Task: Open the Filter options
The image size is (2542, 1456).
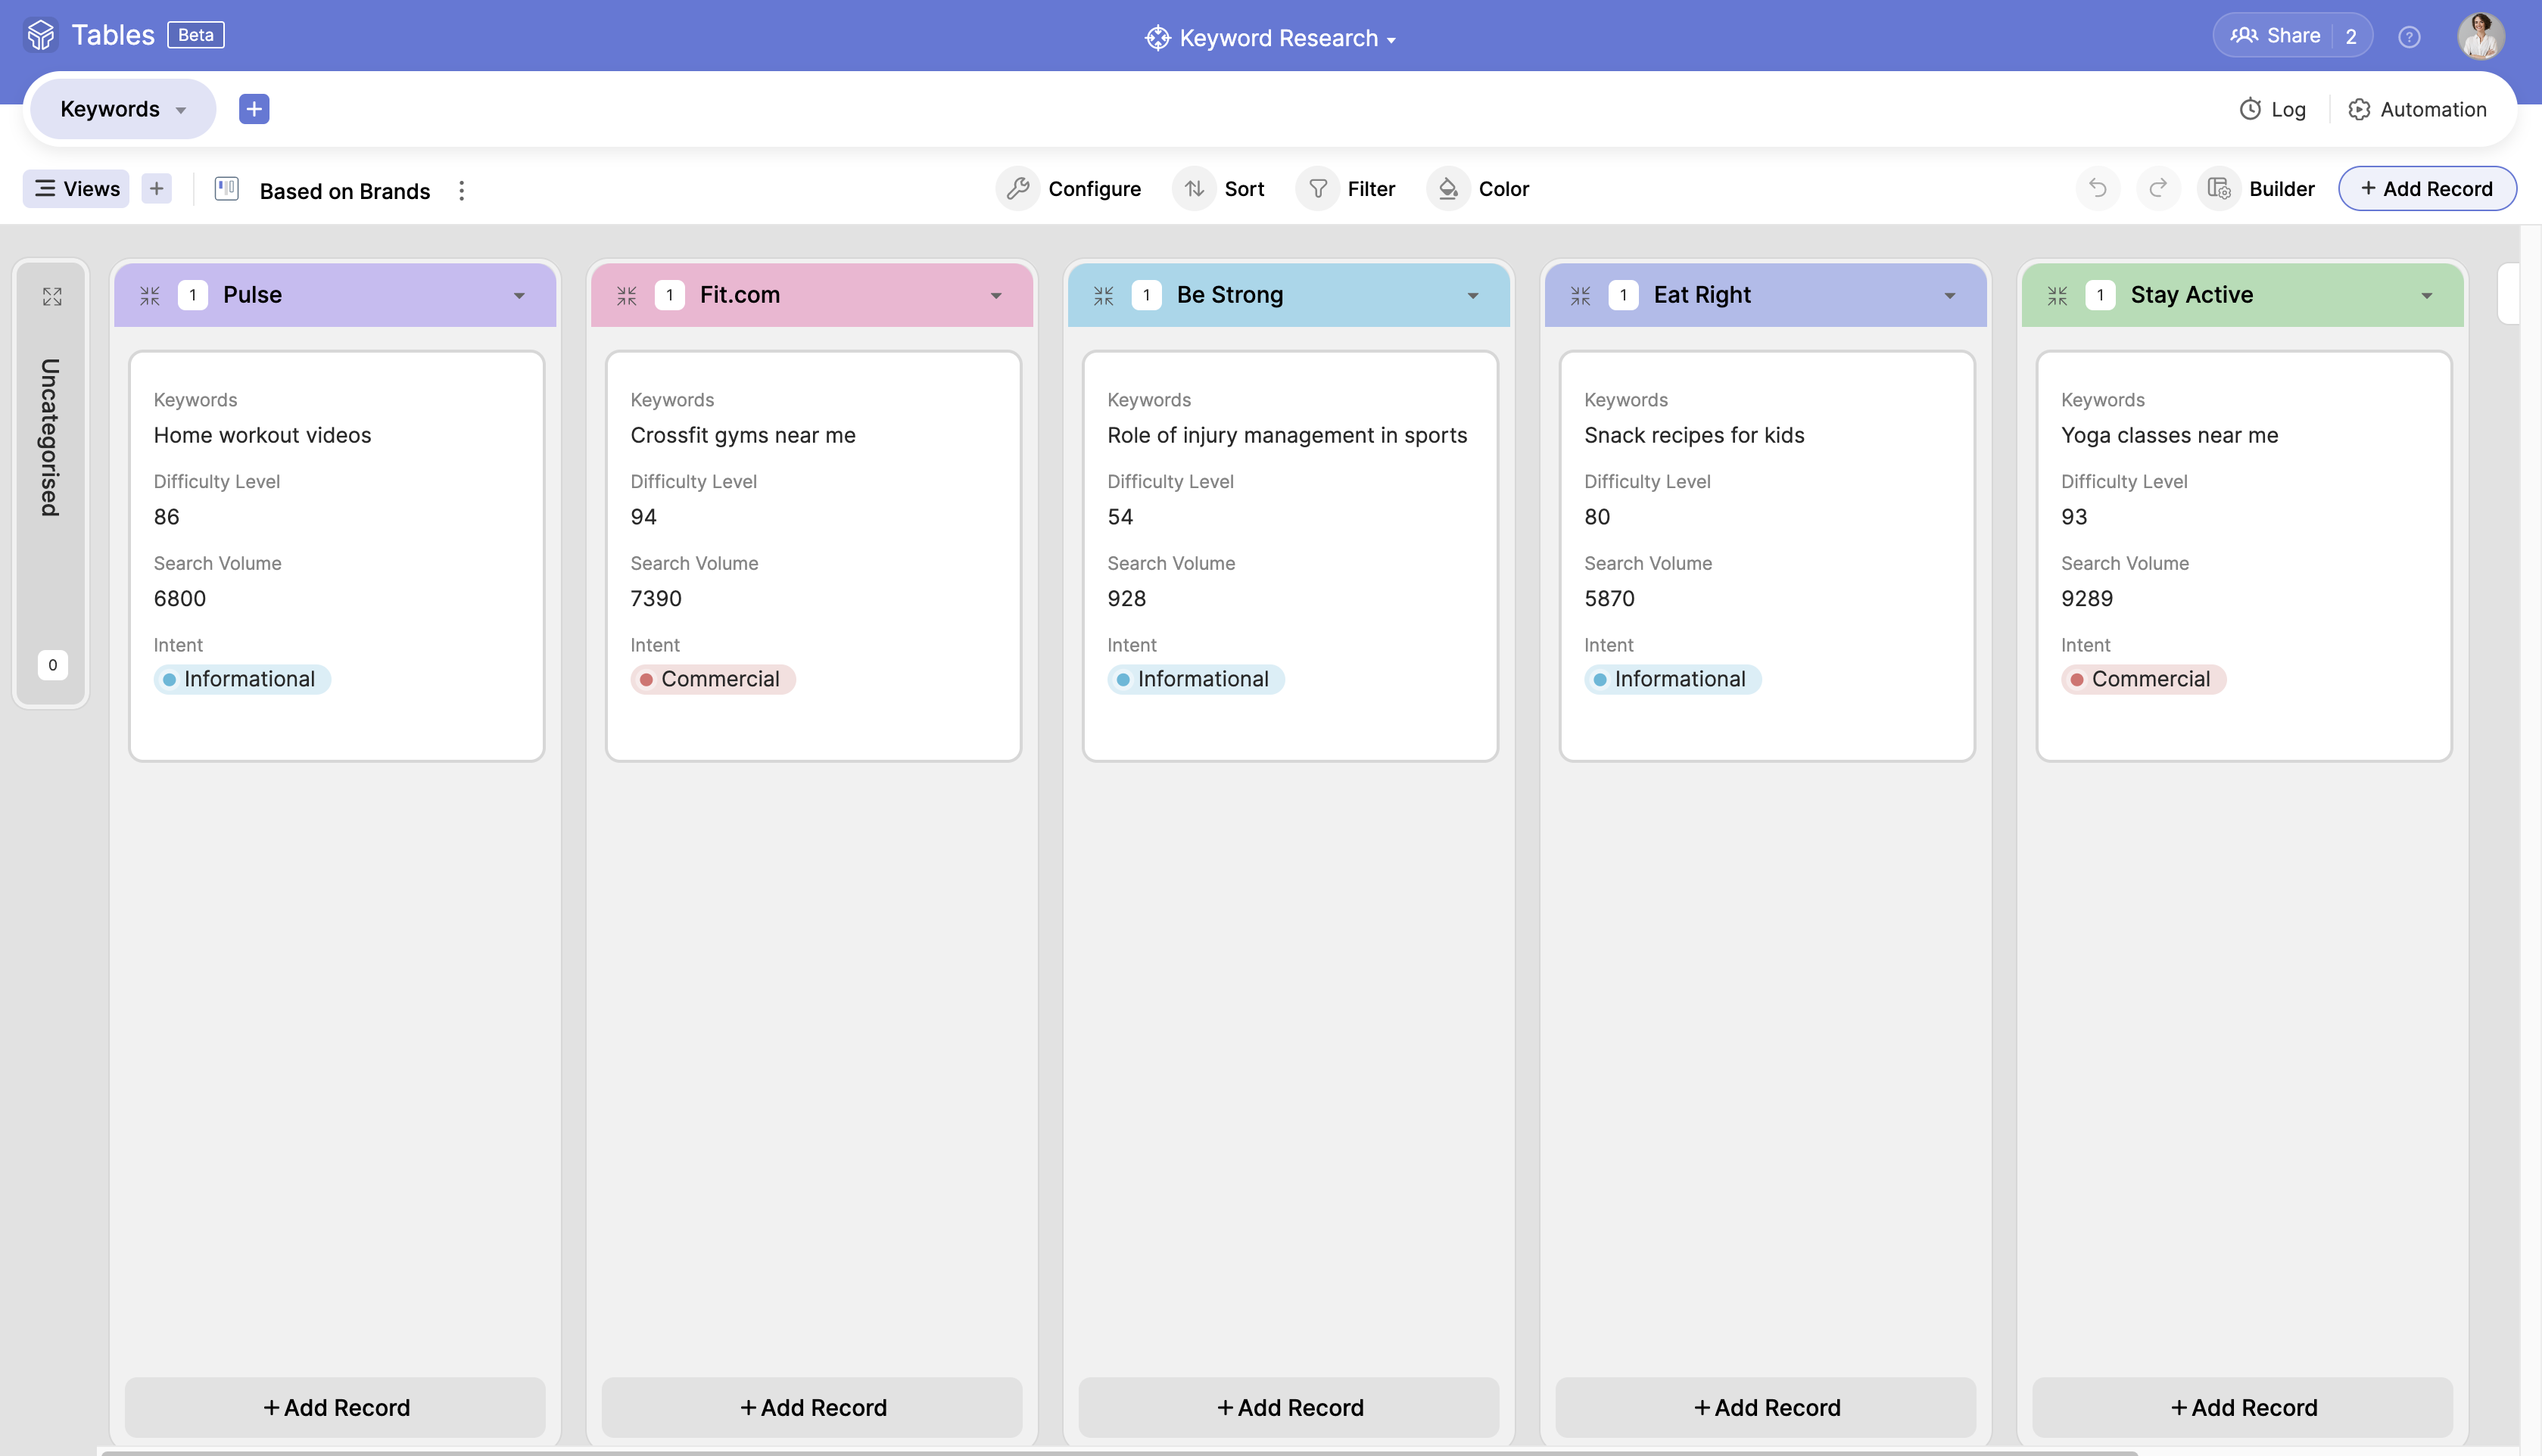Action: (1347, 189)
